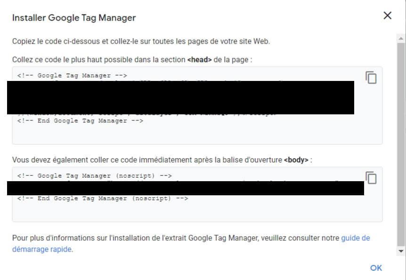
Task: Open the guide de démarrage rapide link
Action: coord(355,238)
